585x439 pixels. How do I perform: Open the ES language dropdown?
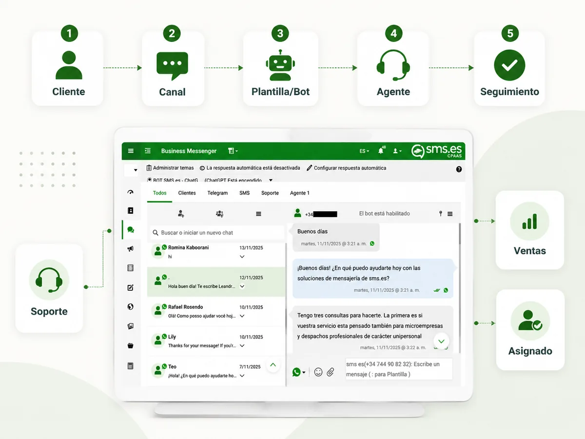click(364, 151)
